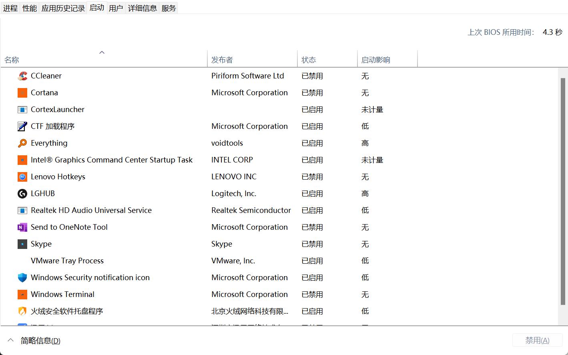Select the 启动 tab
568x355 pixels.
[97, 8]
